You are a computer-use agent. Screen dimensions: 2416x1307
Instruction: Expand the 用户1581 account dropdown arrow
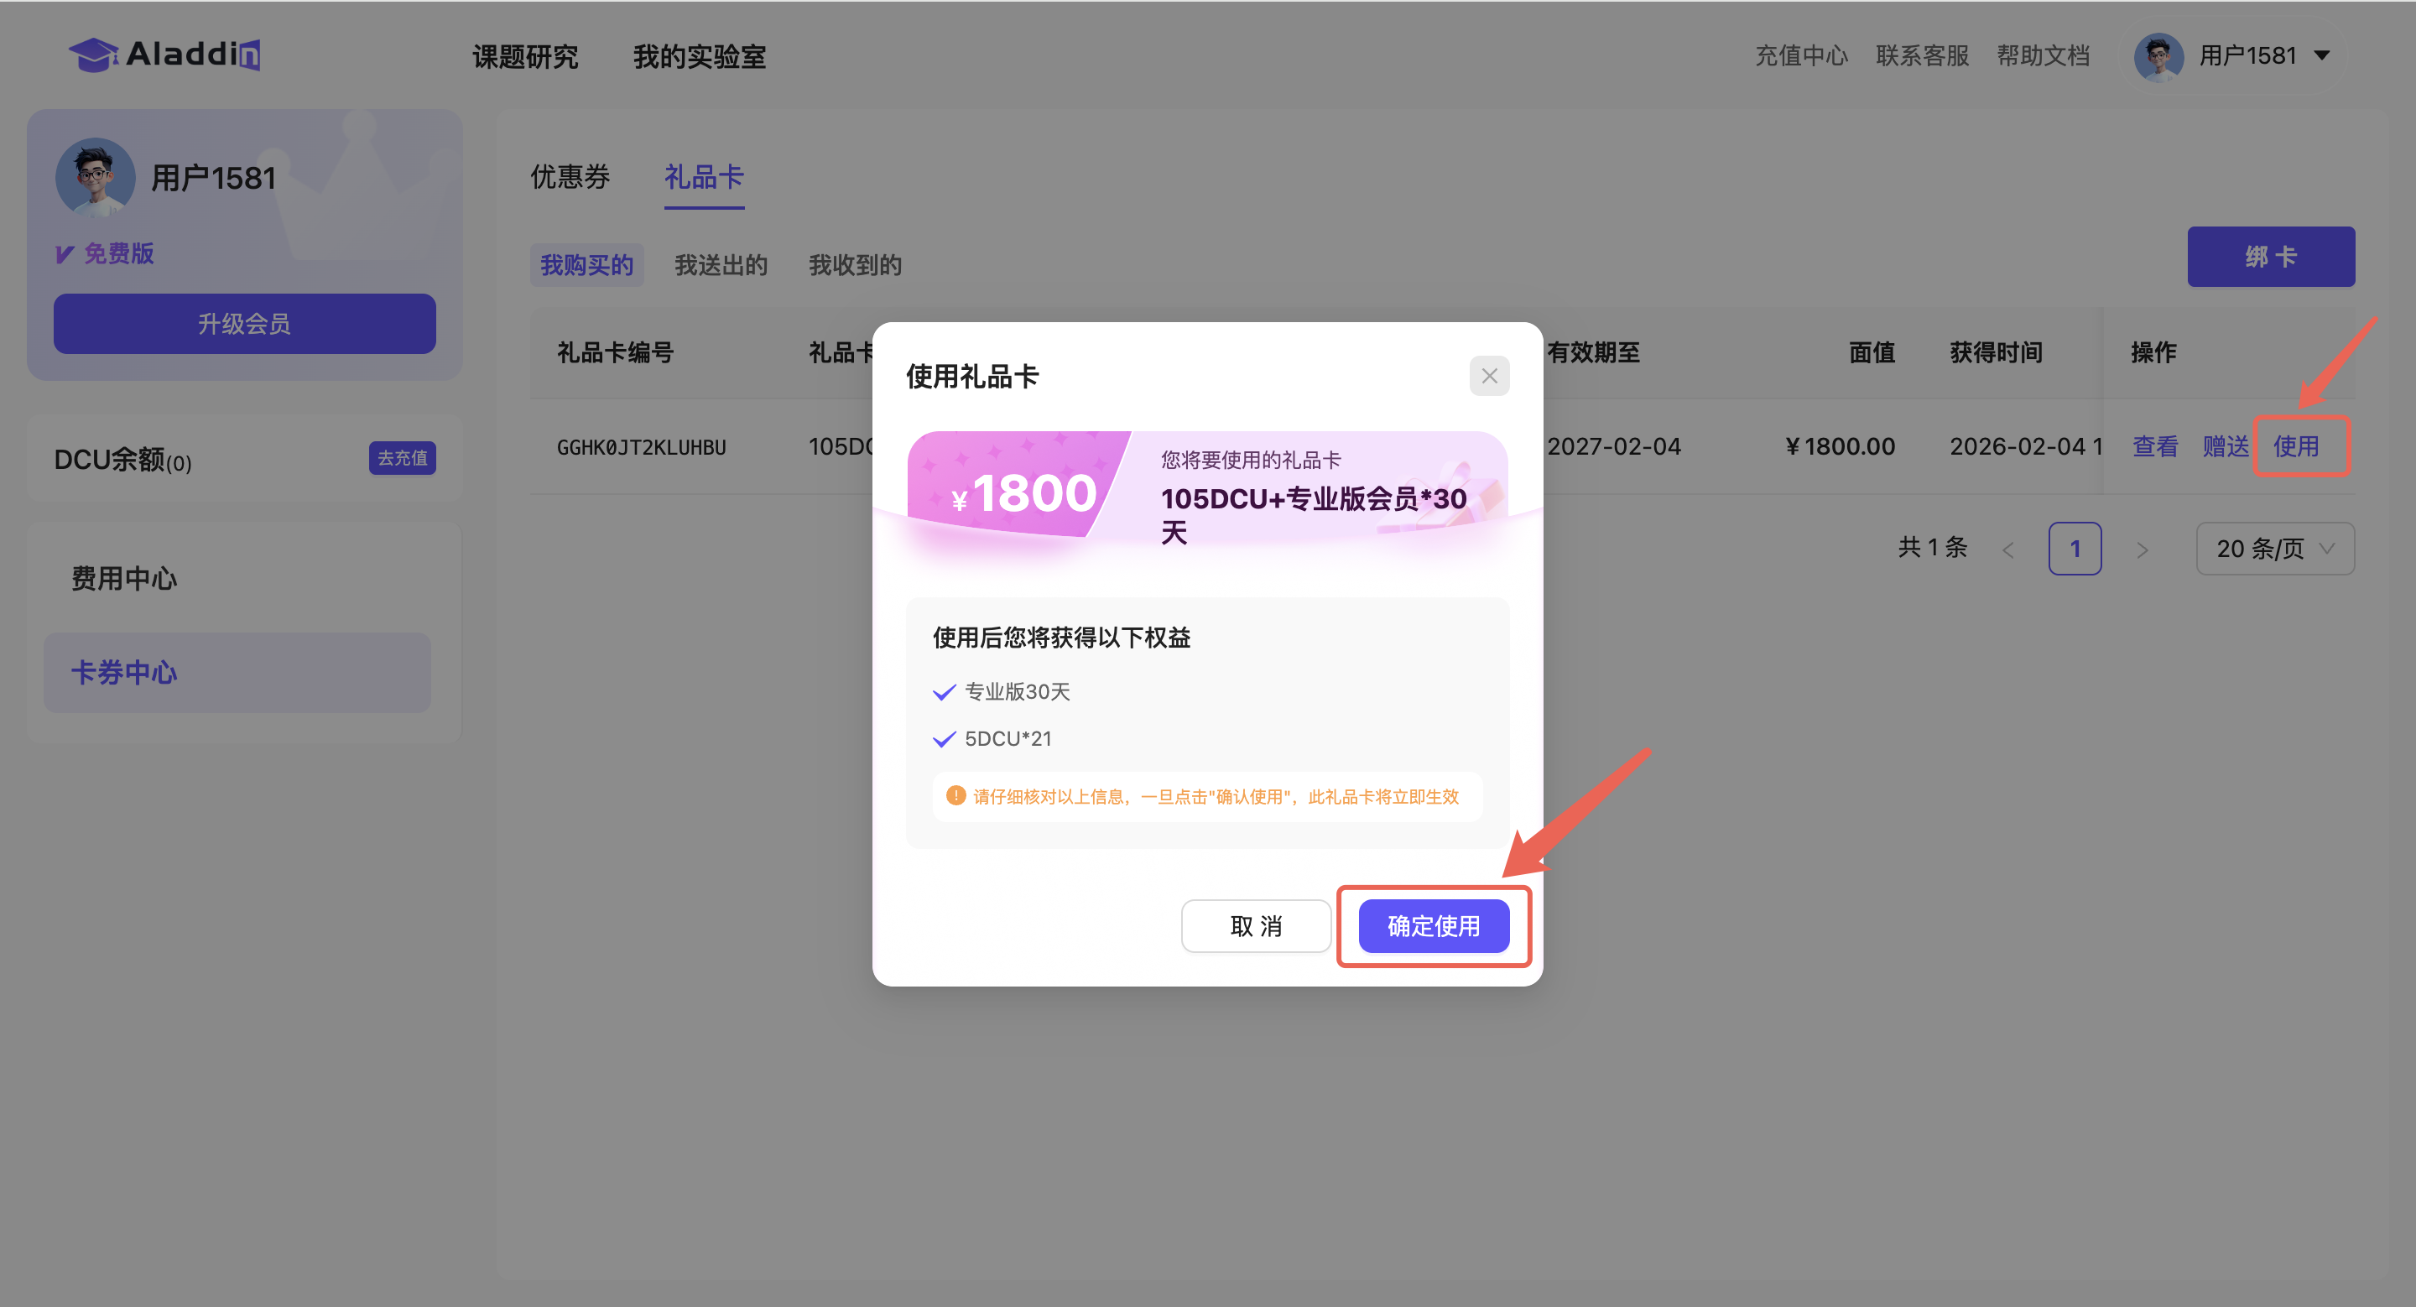tap(2322, 55)
